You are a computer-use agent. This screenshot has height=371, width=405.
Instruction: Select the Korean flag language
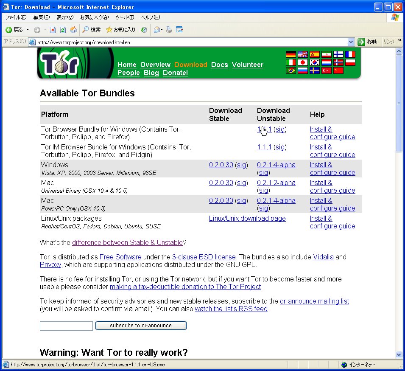click(x=315, y=62)
